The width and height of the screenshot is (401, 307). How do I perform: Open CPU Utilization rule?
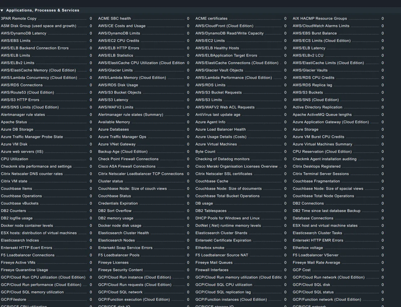pos(14,159)
